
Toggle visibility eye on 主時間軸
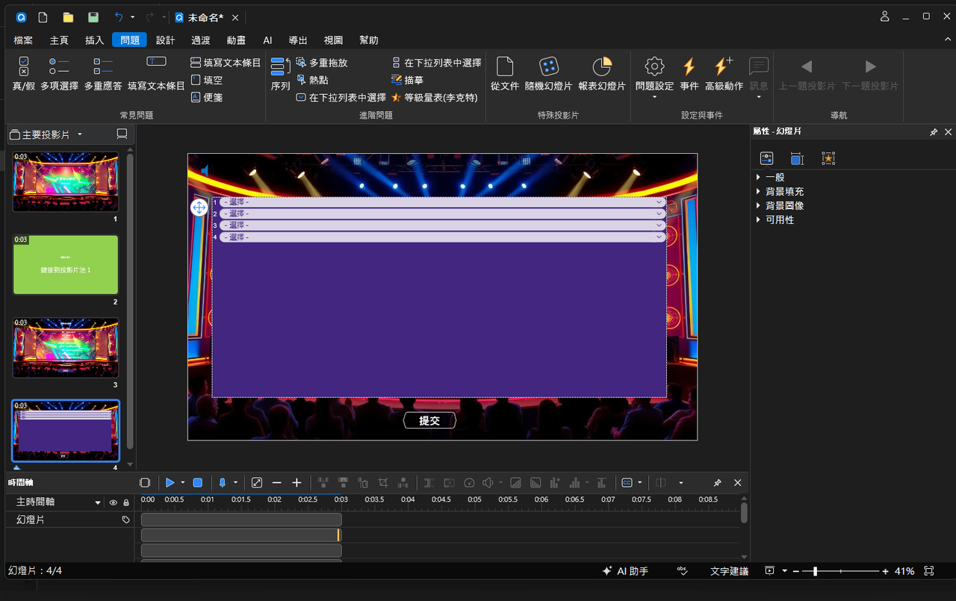(x=114, y=502)
